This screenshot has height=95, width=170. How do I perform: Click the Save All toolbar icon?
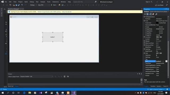(19, 5)
